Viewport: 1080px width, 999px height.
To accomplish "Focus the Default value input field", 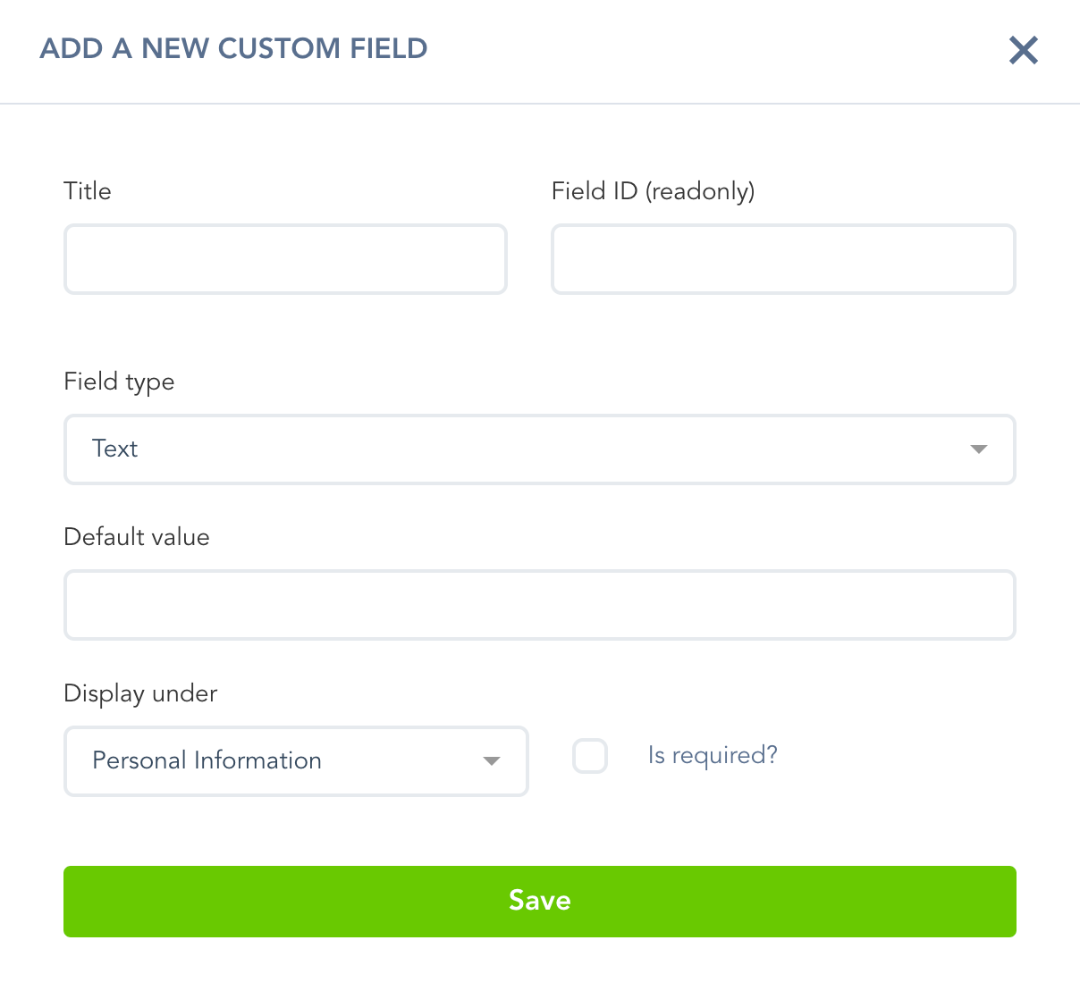I will point(540,605).
